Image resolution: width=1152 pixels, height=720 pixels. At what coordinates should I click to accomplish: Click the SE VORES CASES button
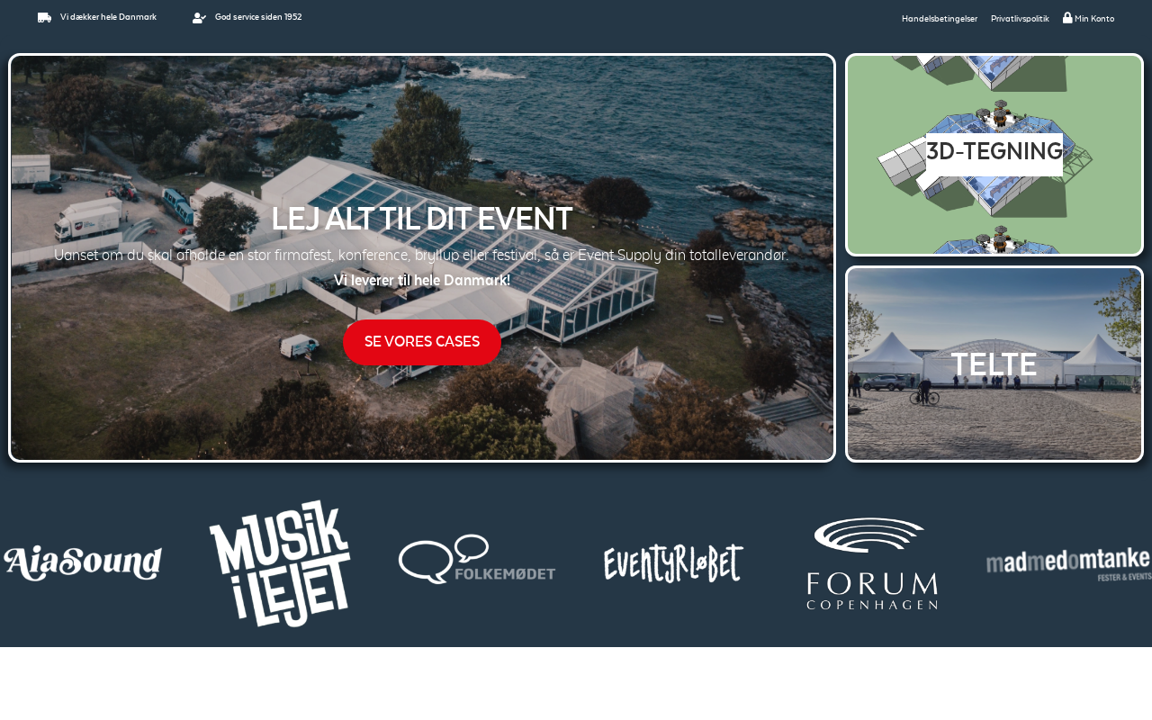422,342
